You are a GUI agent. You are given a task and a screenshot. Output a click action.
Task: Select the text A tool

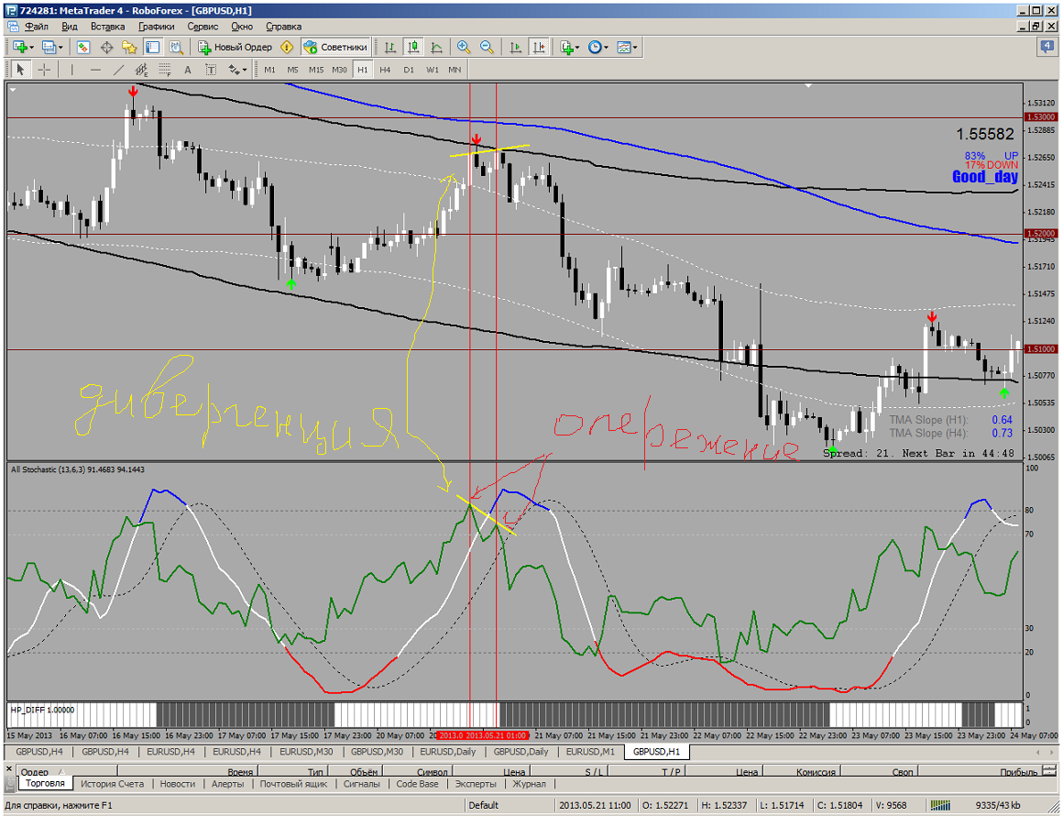click(x=188, y=69)
